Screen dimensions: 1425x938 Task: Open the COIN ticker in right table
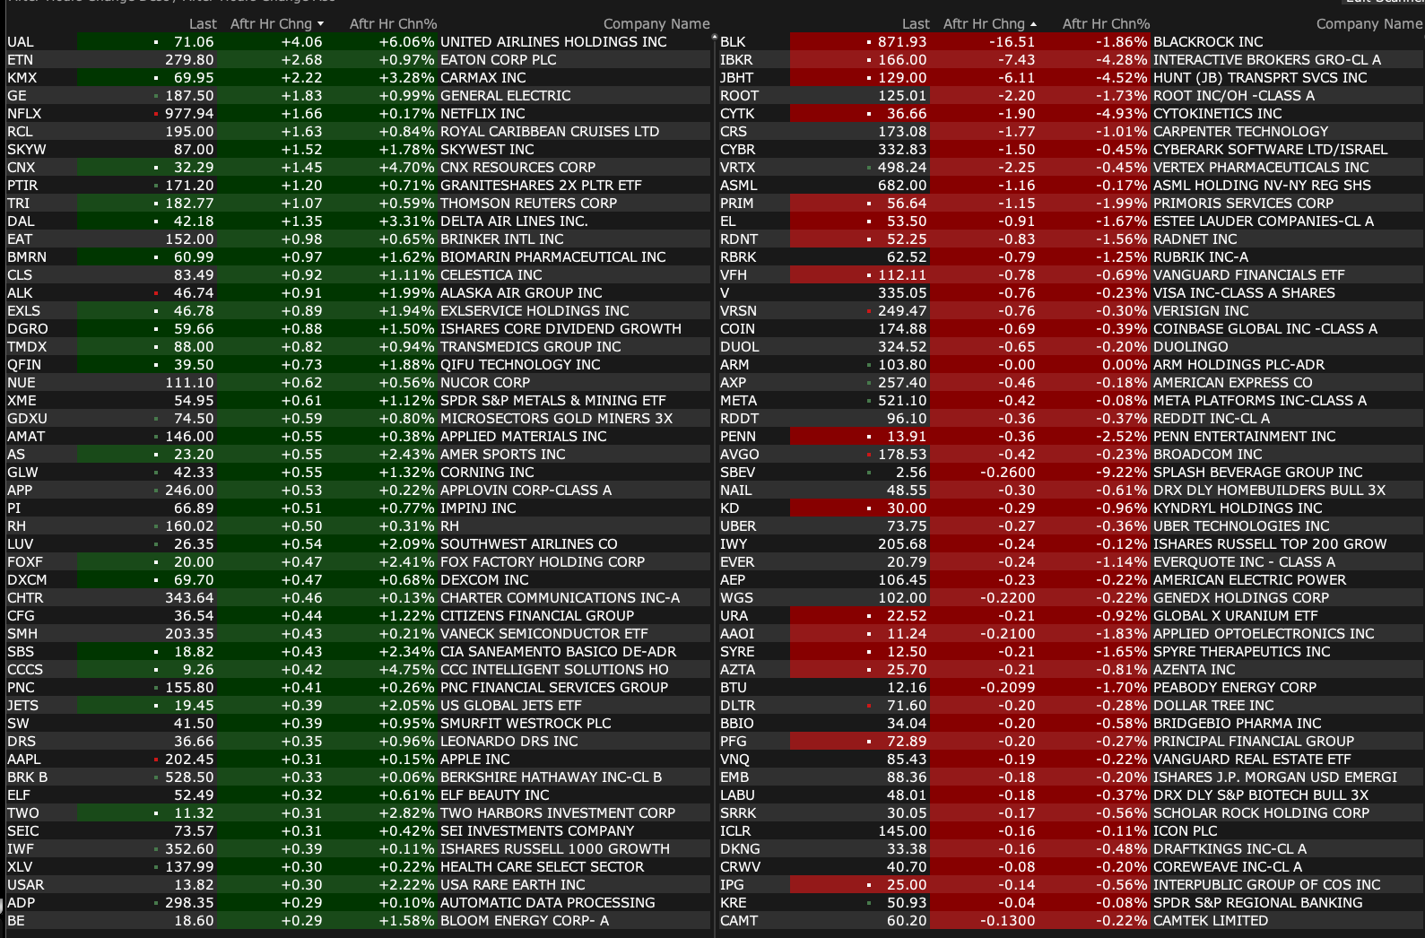[736, 329]
